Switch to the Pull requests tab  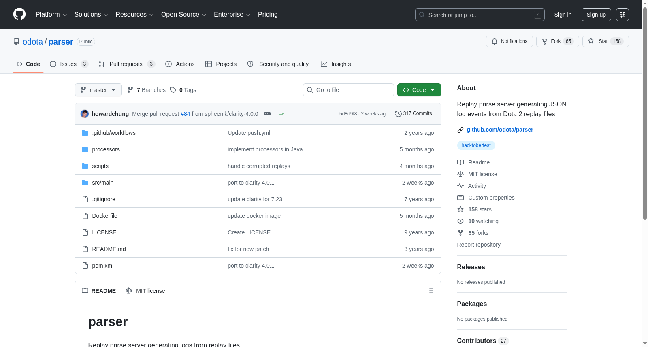[x=127, y=64]
